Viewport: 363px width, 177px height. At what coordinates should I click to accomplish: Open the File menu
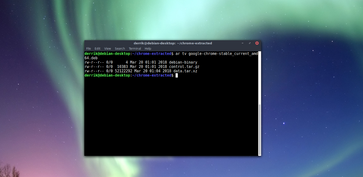pos(88,48)
